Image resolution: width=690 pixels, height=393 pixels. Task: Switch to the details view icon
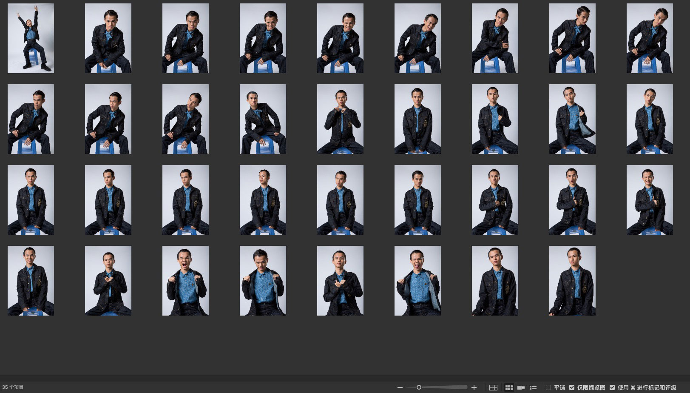[521, 387]
